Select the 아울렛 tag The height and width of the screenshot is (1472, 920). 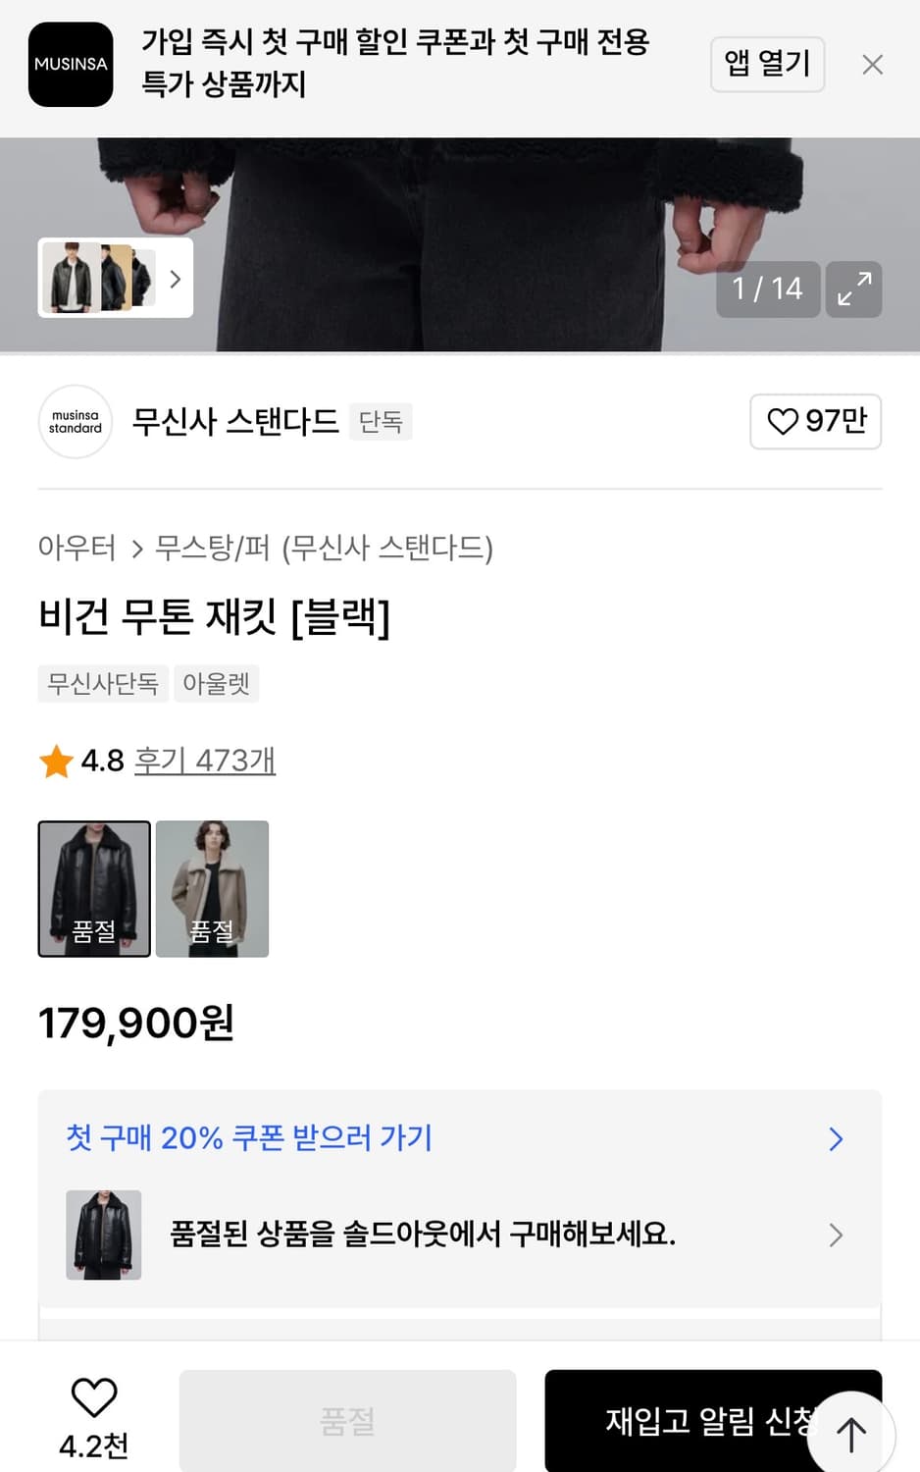[x=216, y=683]
